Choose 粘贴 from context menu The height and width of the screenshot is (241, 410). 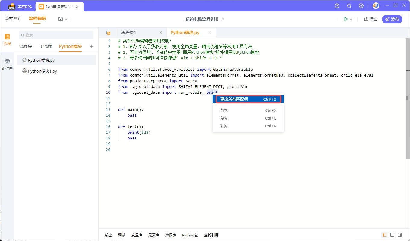pos(248,126)
